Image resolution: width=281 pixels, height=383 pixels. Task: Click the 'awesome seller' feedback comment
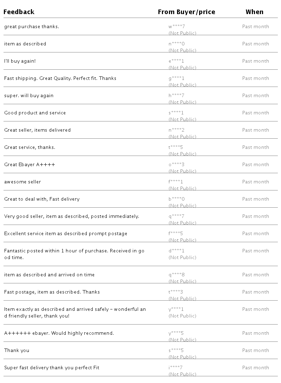22,182
